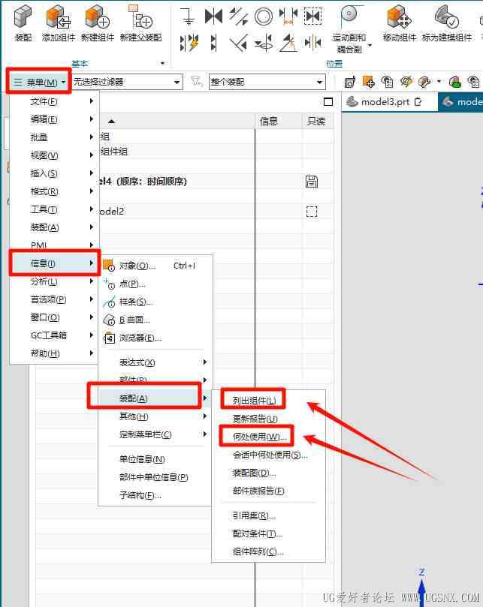The image size is (483, 607).
Task: Expand the 表达式(X) submenu arrow
Action: click(205, 362)
